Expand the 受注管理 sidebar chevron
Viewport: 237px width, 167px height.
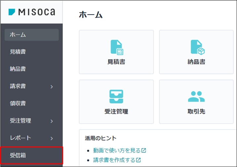pyautogui.click(x=52, y=121)
